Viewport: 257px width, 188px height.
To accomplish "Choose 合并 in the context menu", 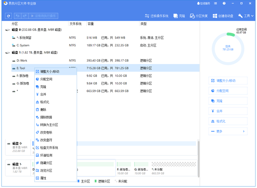I will (x=56, y=94).
